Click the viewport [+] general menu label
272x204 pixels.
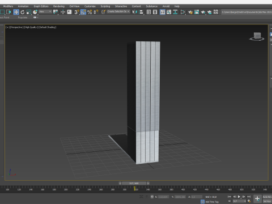(x=7, y=27)
